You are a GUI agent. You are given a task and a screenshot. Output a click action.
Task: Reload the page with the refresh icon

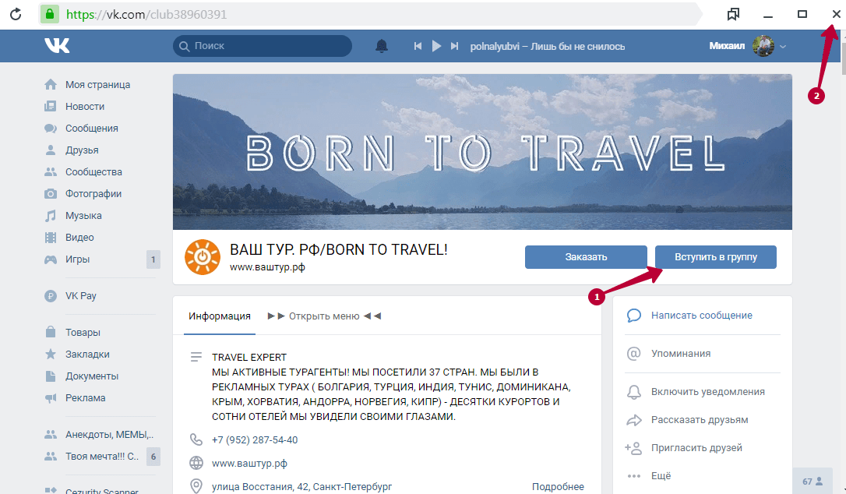[x=16, y=14]
